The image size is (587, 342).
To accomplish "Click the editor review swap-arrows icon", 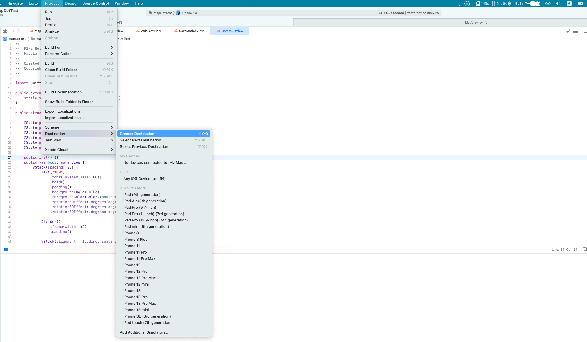I will (x=568, y=31).
